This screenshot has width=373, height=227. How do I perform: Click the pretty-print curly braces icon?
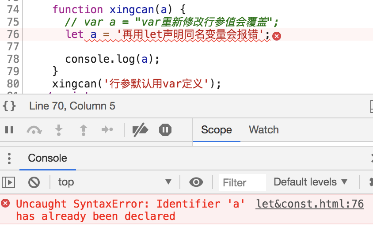tap(9, 106)
